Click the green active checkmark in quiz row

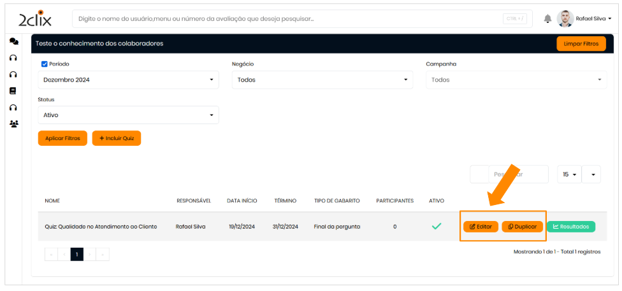point(437,226)
